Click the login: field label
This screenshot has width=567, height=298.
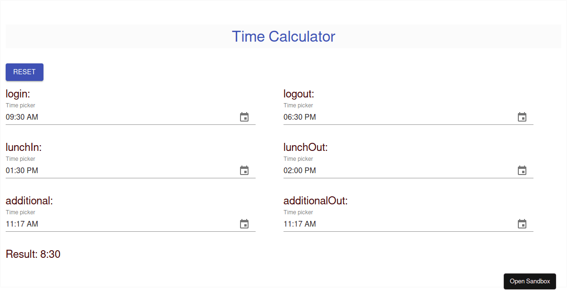[17, 94]
